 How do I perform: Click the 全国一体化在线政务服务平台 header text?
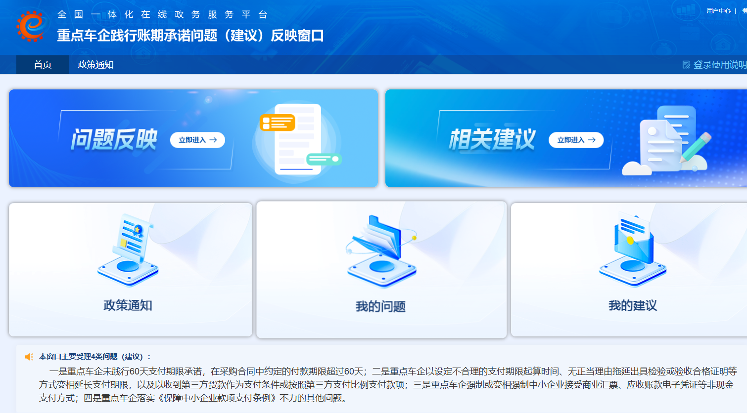[163, 15]
